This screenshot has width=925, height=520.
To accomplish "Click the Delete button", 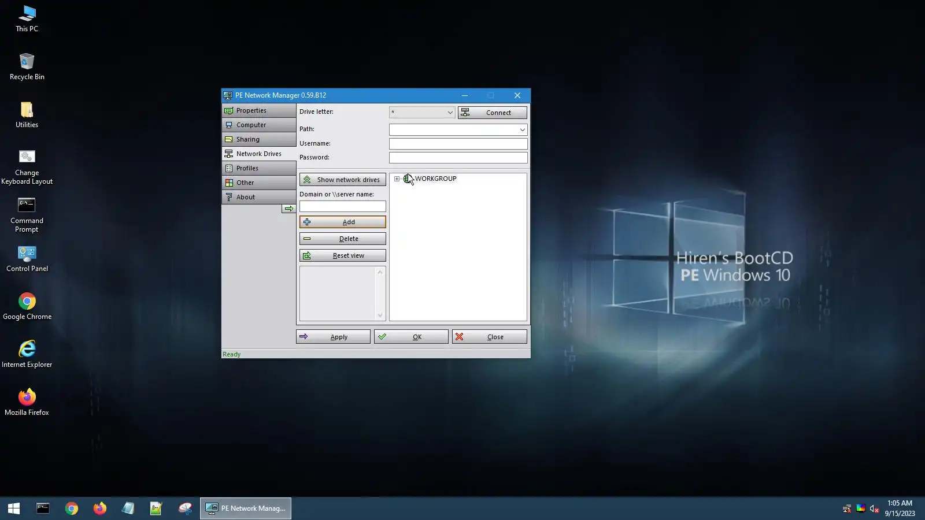I will pos(342,239).
